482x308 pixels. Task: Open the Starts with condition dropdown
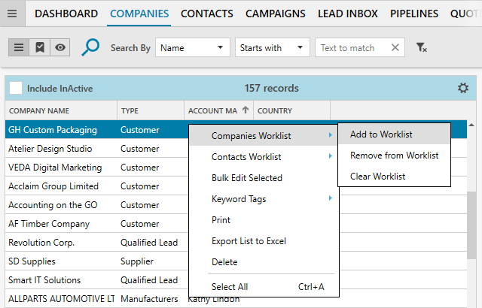click(x=272, y=48)
